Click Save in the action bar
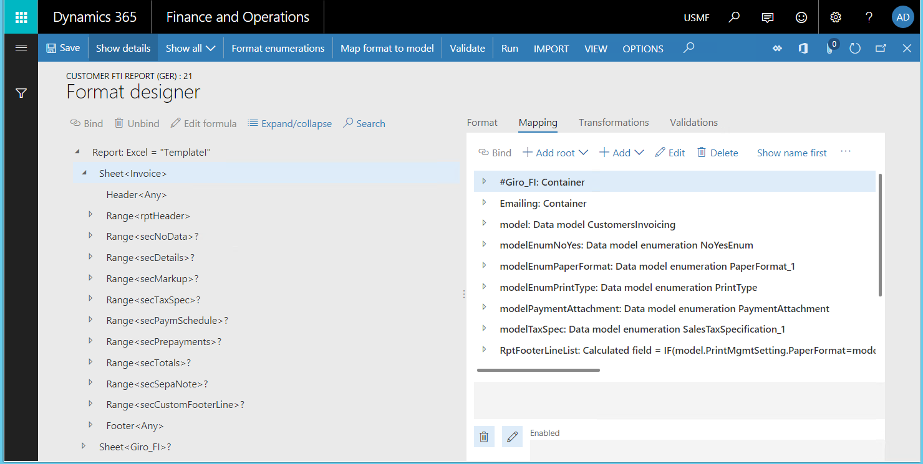The height and width of the screenshot is (464, 923). 63,48
